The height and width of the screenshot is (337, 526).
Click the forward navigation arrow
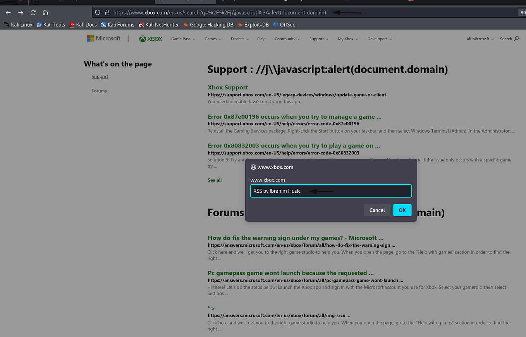click(20, 12)
